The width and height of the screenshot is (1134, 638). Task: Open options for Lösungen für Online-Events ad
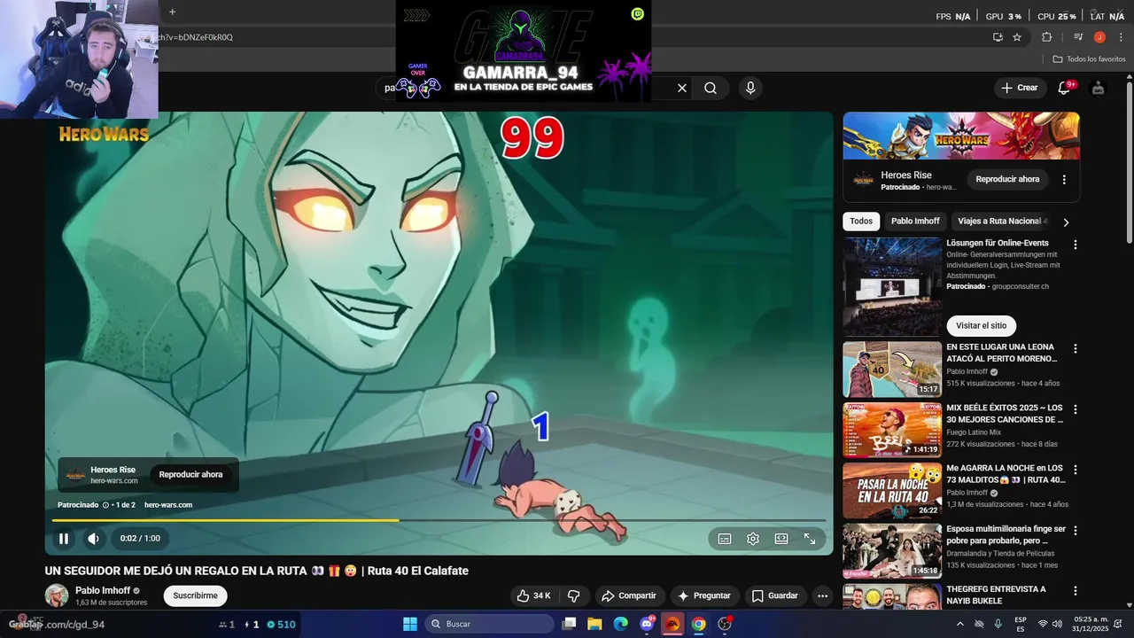pyautogui.click(x=1076, y=245)
